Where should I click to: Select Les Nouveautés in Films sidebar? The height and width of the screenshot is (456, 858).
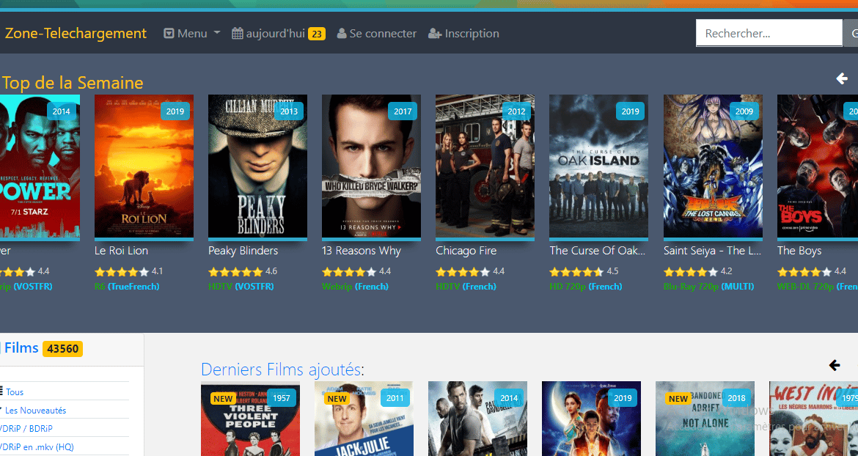35,410
